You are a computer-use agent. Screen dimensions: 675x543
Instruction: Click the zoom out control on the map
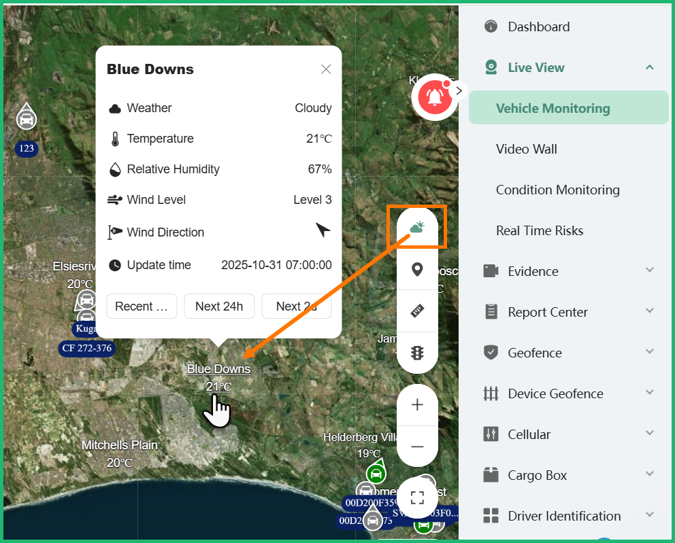(417, 446)
